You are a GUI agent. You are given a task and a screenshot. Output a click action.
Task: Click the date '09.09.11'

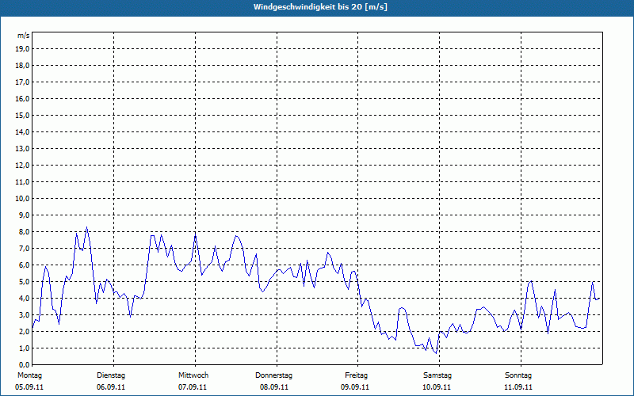click(355, 387)
